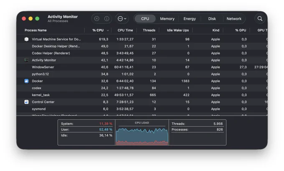Screen dimensions: 284x171
Task: Click the 619,3 CPU percentage value
Action: 104,39
